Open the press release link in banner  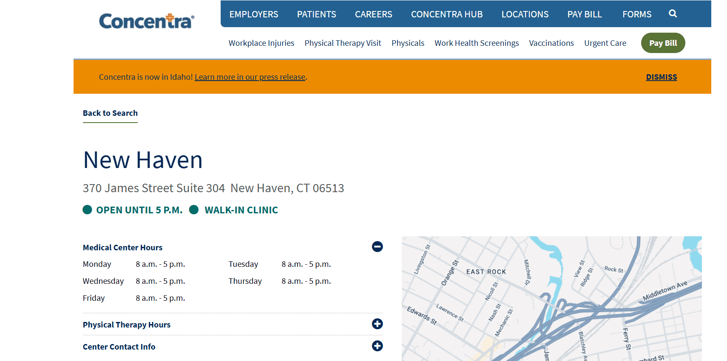point(250,77)
